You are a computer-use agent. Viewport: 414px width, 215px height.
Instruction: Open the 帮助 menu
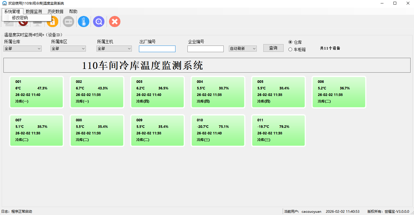tap(73, 12)
